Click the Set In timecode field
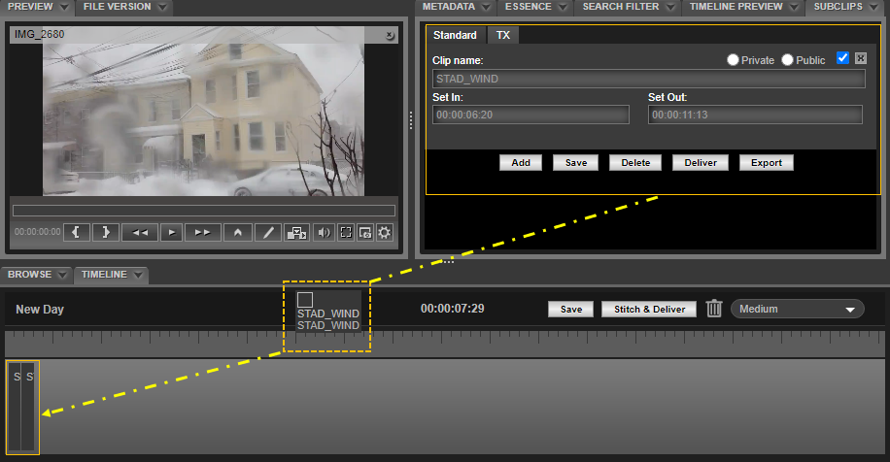This screenshot has height=462, width=890. click(531, 115)
